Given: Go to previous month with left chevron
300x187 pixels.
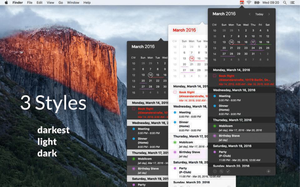Looking at the screenshot, I should tap(249, 14).
